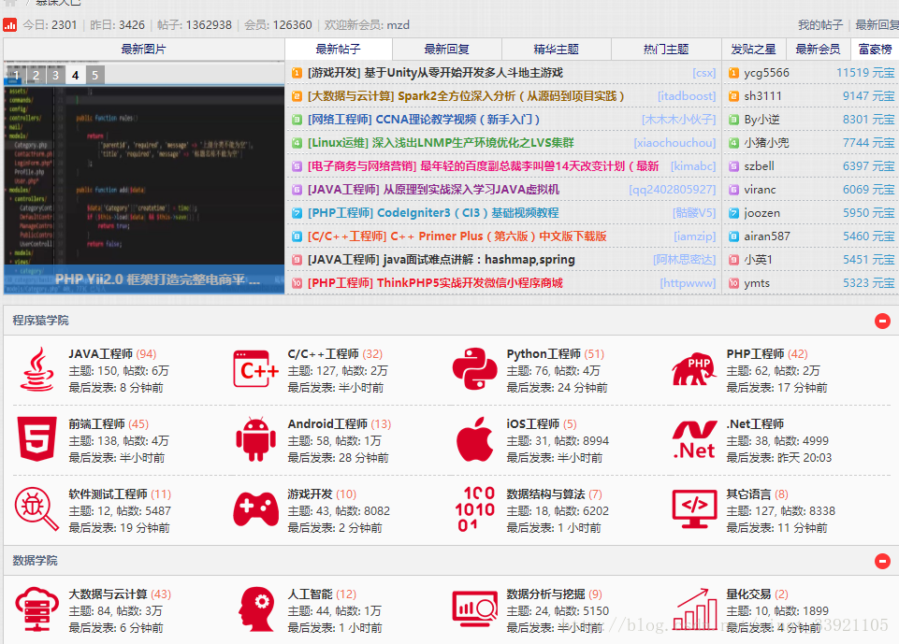The image size is (899, 644).
Task: Click the PHP elephant icon
Action: [694, 369]
